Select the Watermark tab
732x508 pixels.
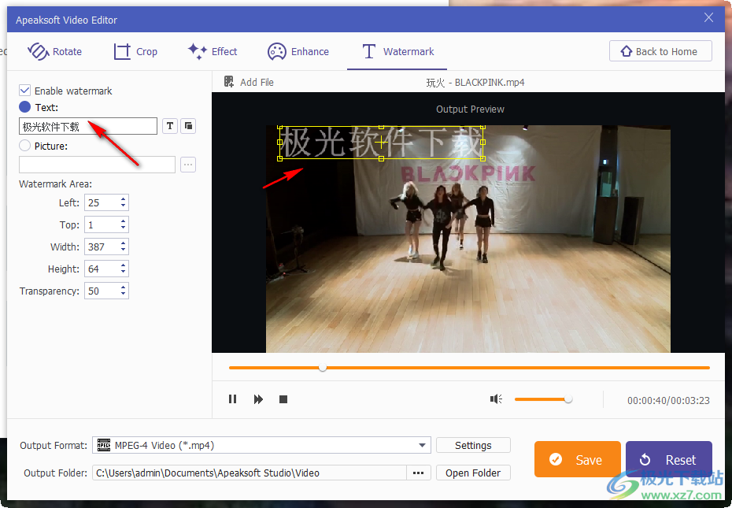pyautogui.click(x=397, y=51)
